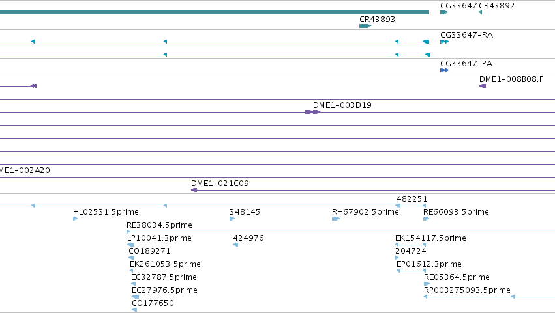This screenshot has width=555, height=313.
Task: Click the DME1-008B08.F feature marker
Action: pos(483,86)
